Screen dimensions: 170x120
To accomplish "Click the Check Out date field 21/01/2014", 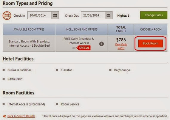I will (x=93, y=15).
